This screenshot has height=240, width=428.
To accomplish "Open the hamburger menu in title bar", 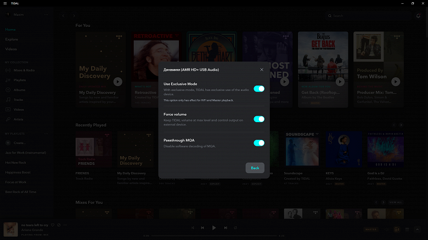I will point(5,3).
